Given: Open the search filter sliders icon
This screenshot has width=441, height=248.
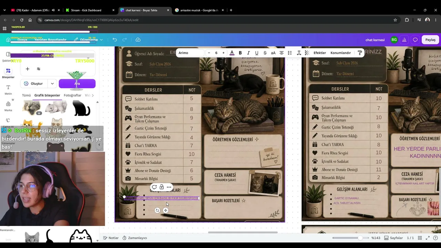Looking at the screenshot, I should pyautogui.click(x=39, y=69).
